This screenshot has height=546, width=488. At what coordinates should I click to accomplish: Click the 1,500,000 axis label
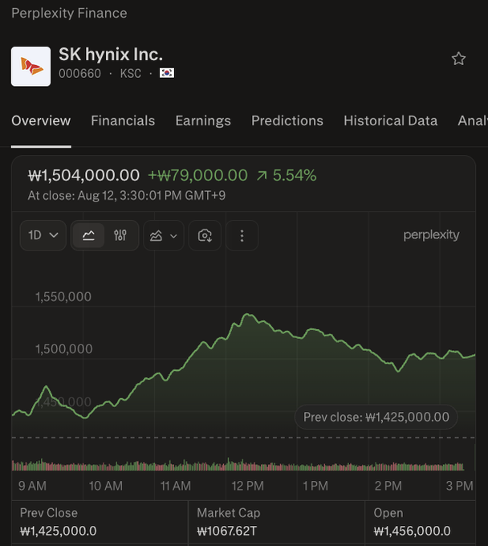click(x=63, y=349)
